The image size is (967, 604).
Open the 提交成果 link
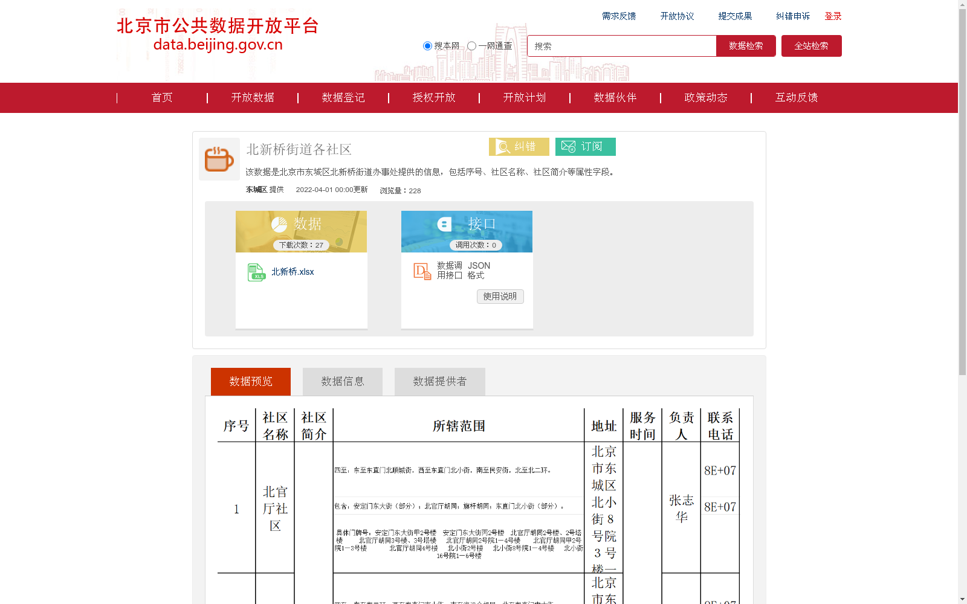point(735,16)
